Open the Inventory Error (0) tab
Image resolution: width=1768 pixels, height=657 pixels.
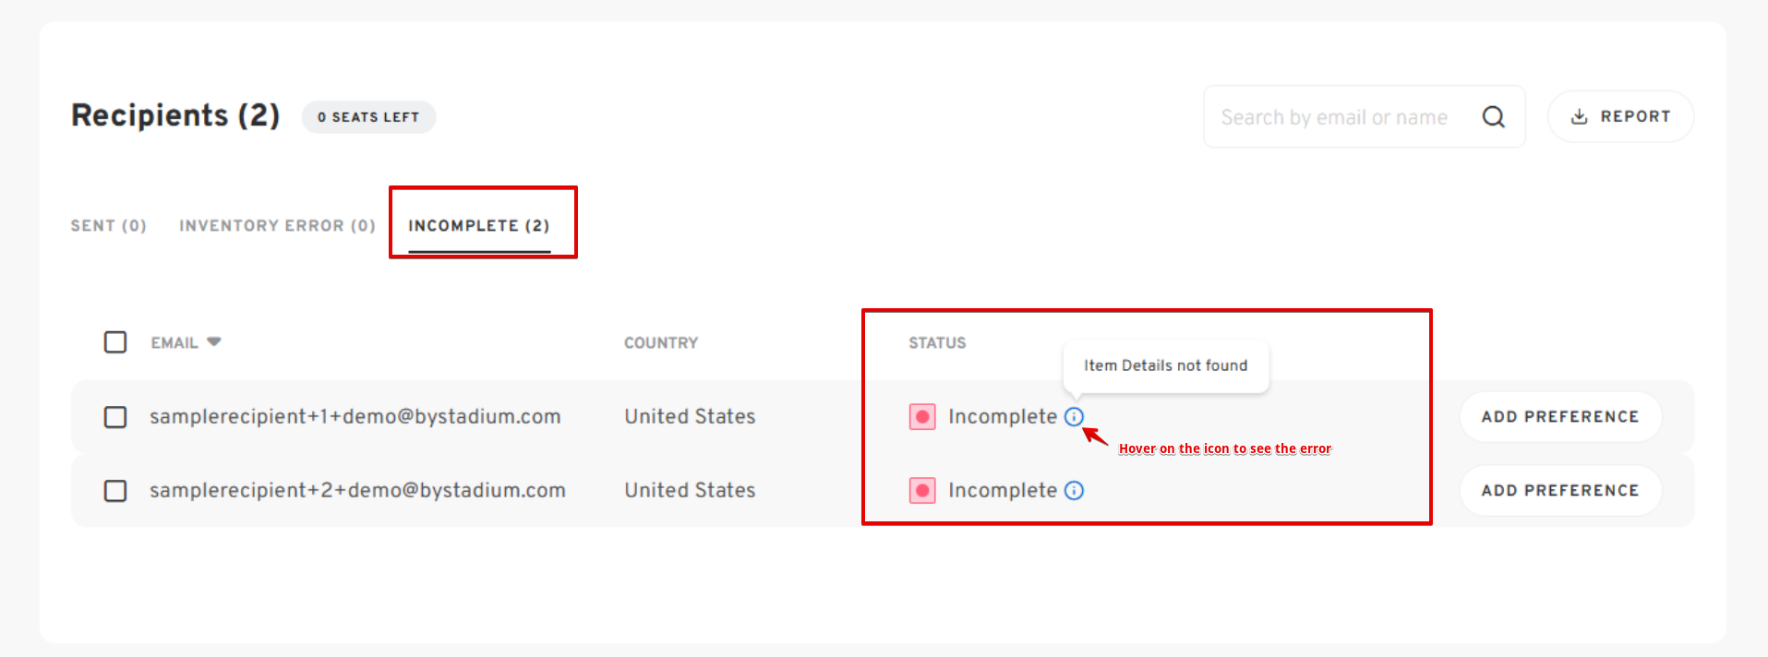pos(277,225)
